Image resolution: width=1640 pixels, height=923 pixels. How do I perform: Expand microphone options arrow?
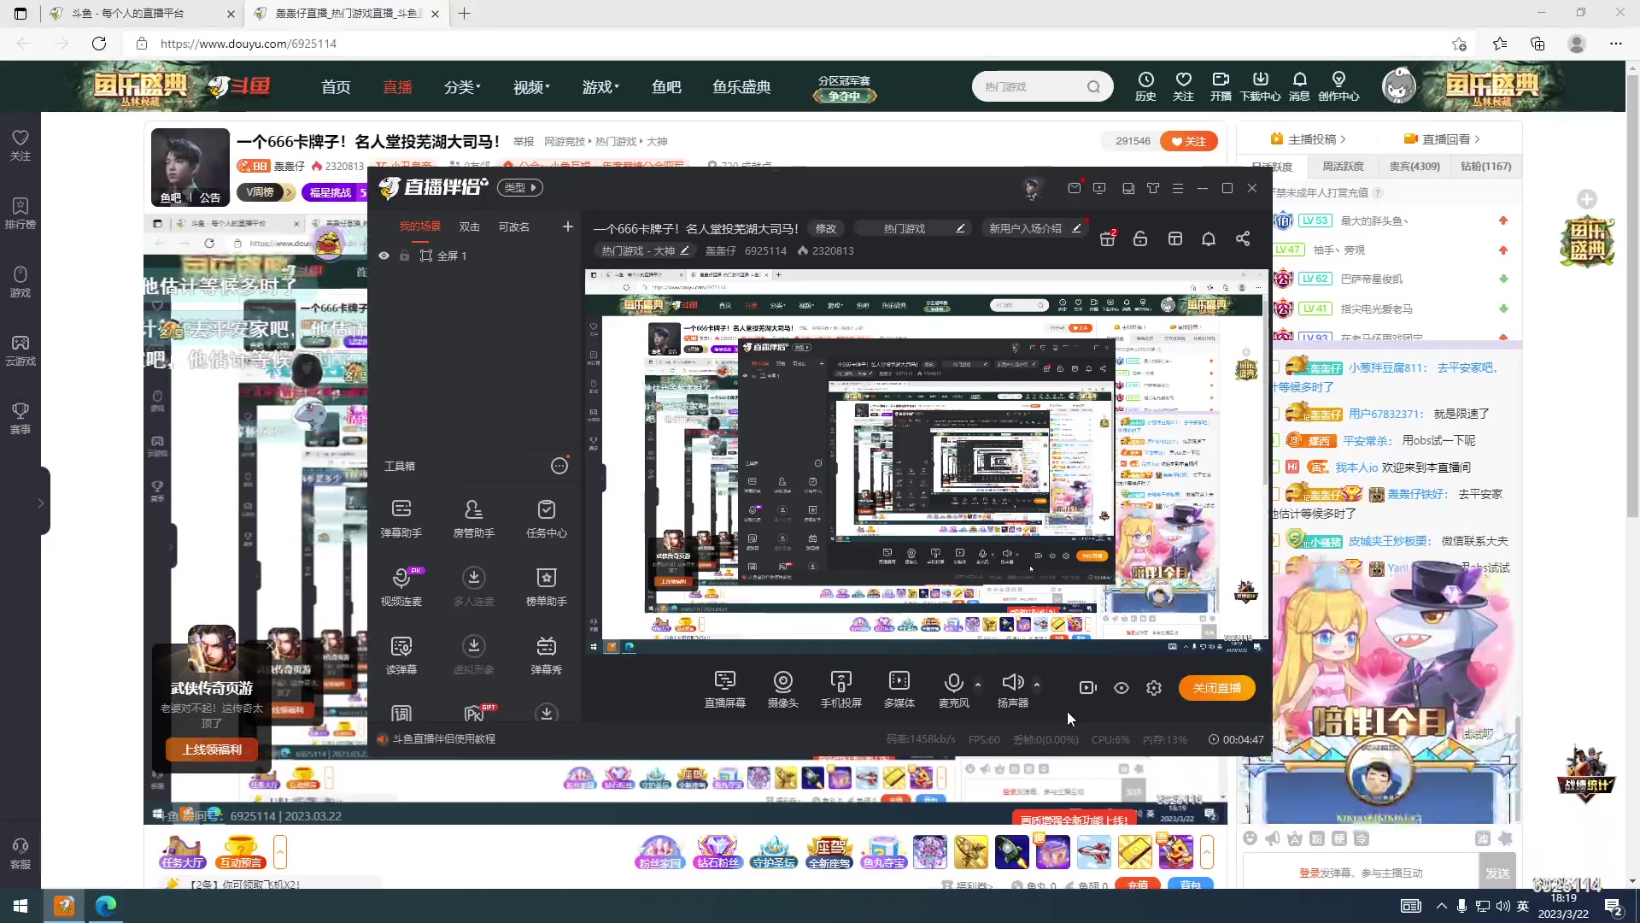point(978,685)
